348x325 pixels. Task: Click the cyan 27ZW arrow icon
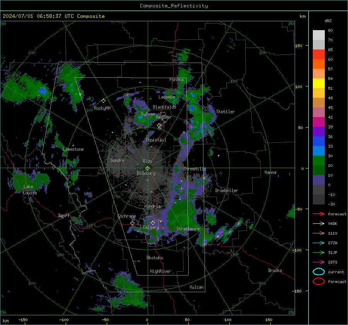coord(319,243)
